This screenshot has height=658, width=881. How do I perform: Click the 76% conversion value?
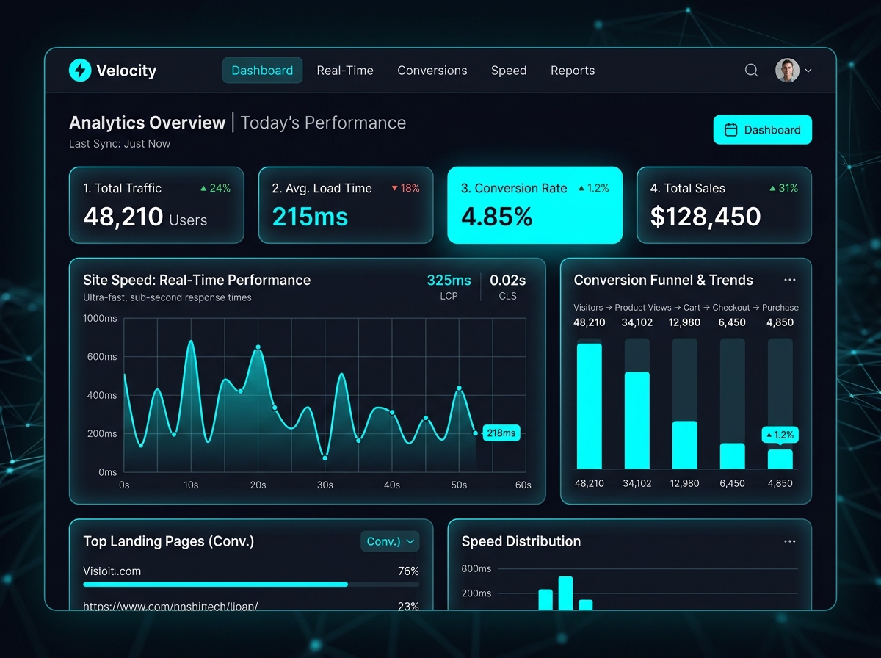point(408,571)
